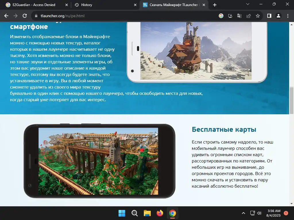Viewport: 294px width, 220px height.
Task: Open the clock showing 3:56 AM
Action: coord(274,213)
